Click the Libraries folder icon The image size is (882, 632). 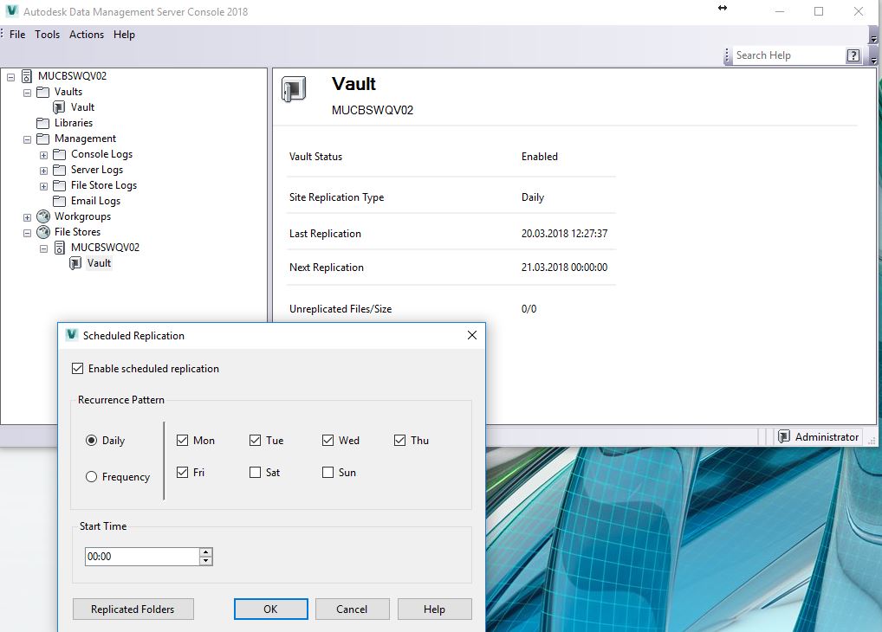click(43, 122)
